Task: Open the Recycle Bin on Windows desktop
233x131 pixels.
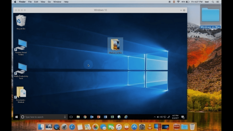Action: tap(21, 21)
